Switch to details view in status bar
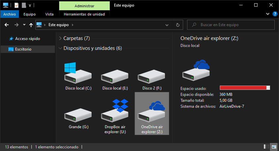Screen dimensions: 279x151 (x=266, y=147)
